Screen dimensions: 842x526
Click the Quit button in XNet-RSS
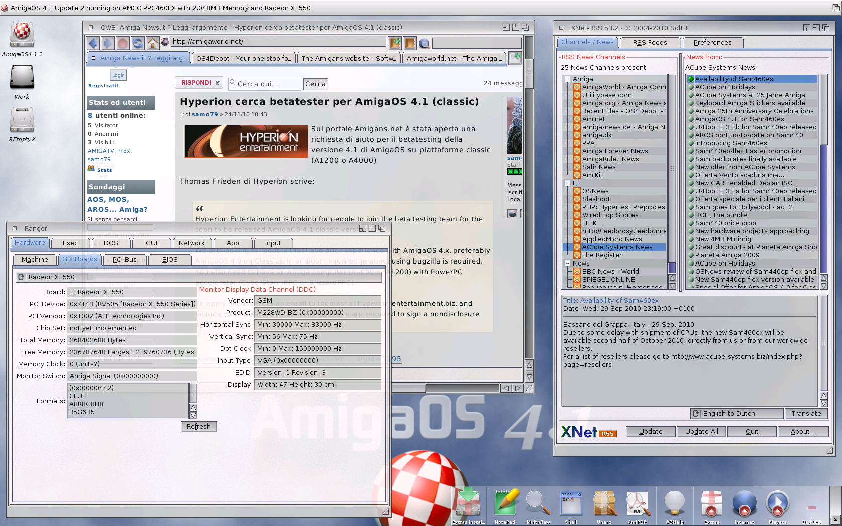coord(752,432)
